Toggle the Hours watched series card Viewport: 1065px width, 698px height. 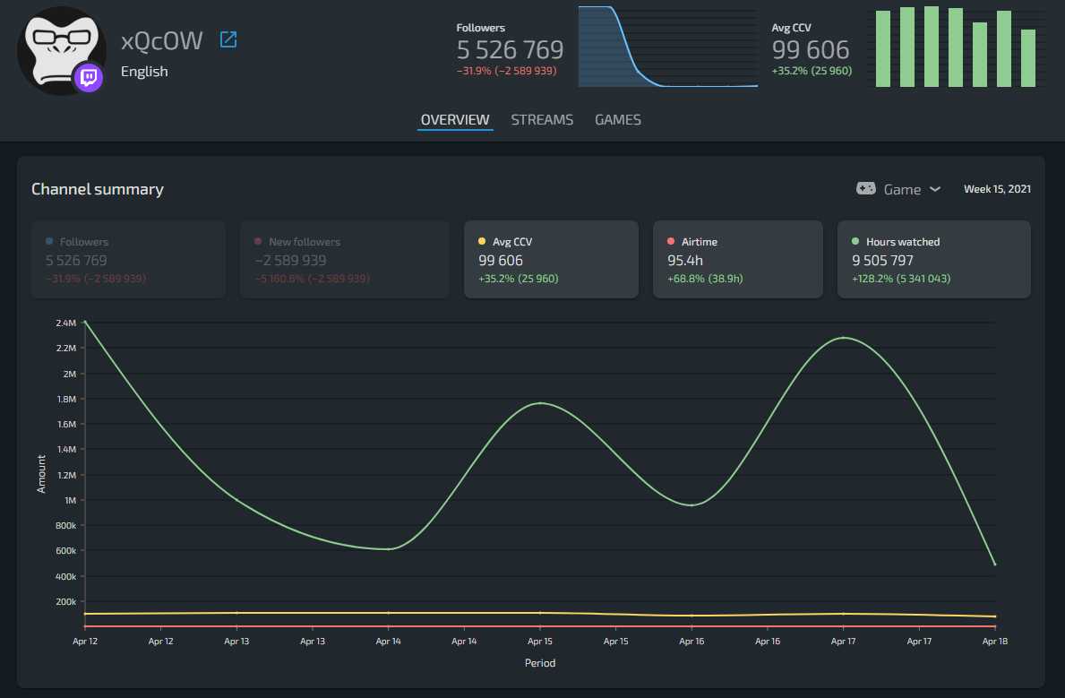coord(934,259)
